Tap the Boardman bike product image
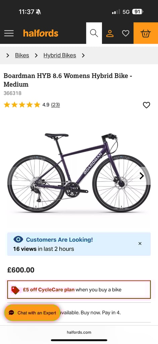 pos(79,173)
